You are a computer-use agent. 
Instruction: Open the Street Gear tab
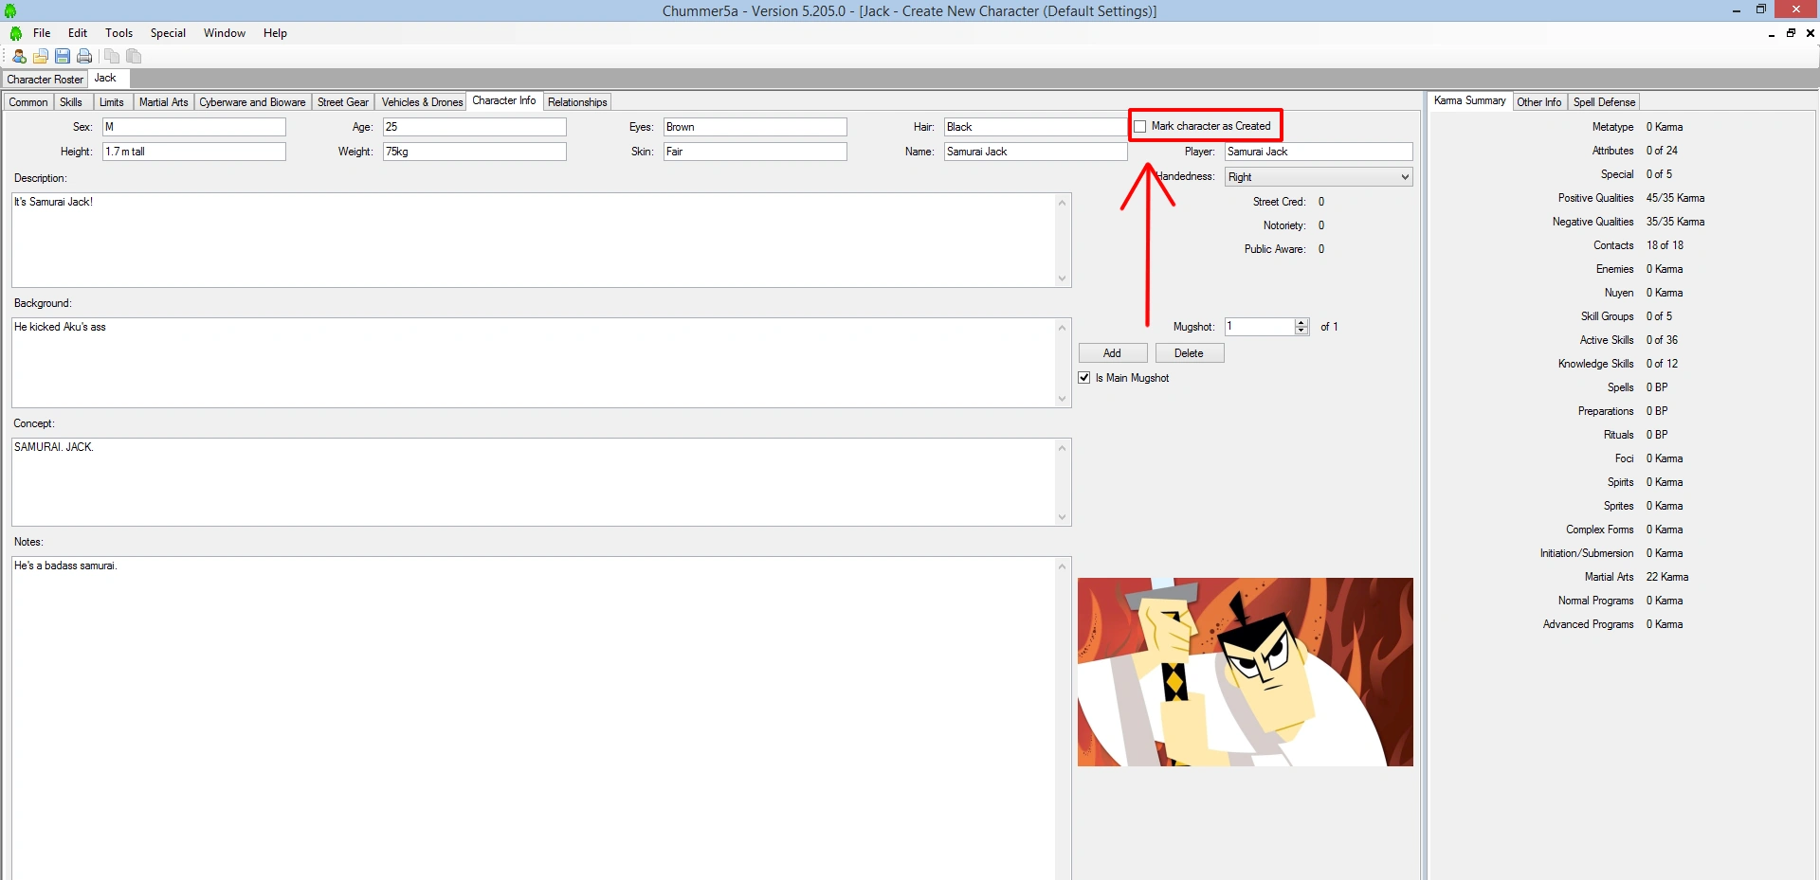[x=343, y=102]
